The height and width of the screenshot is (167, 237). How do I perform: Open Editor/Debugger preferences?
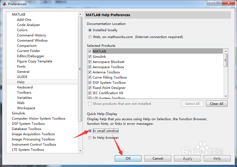pos(31,56)
